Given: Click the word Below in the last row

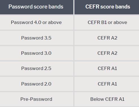Looking at the screenshot, I should tap(97, 99).
